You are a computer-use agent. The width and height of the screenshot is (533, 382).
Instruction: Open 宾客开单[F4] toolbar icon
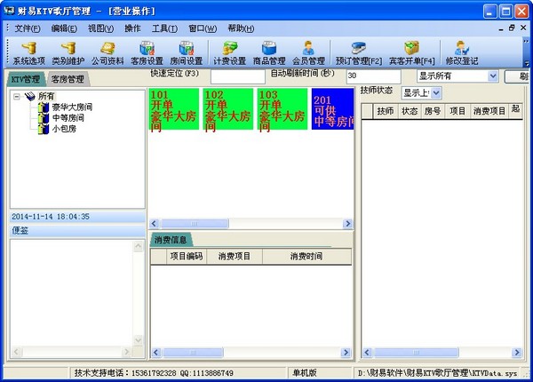click(x=411, y=53)
